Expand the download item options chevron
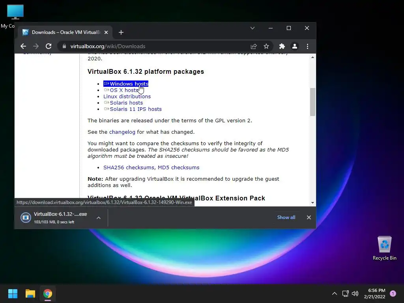The width and height of the screenshot is (404, 303). (98, 218)
